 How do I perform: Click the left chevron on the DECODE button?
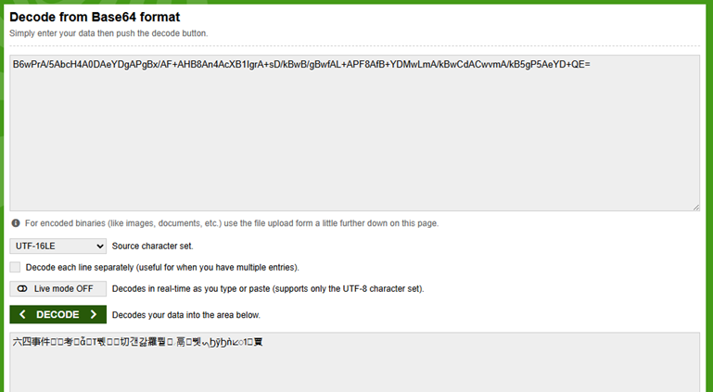pos(22,315)
